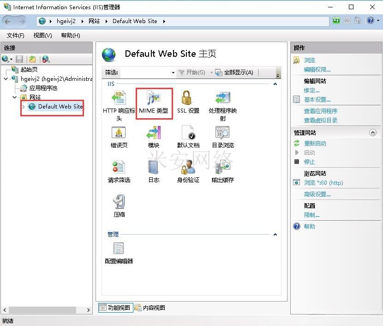
Task: Click the 筛选 filter text field
Action: pyautogui.click(x=145, y=72)
